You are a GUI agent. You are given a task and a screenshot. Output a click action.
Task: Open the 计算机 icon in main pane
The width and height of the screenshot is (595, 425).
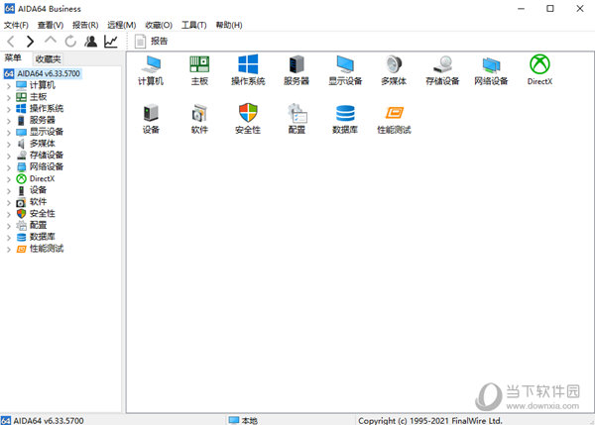151,64
